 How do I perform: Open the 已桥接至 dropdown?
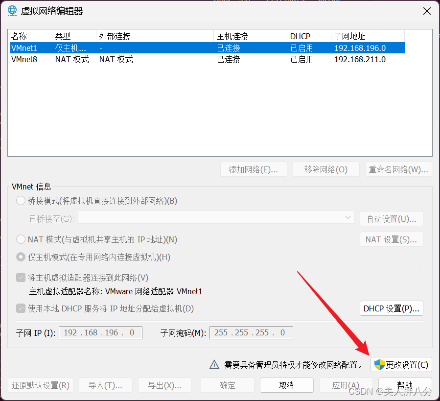tap(216, 217)
